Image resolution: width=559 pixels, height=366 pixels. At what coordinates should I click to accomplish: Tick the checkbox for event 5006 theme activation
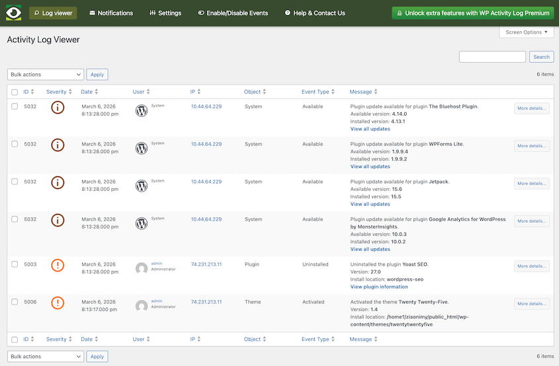coord(15,301)
